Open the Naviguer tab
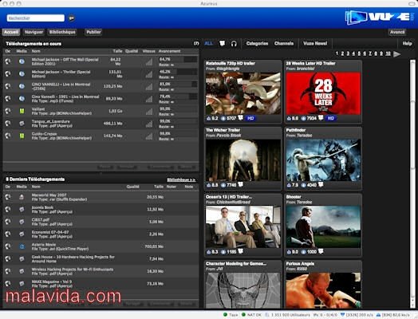 [34, 32]
